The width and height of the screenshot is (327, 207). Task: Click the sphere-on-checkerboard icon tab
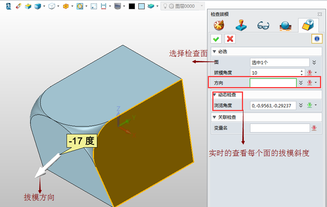tap(285, 25)
